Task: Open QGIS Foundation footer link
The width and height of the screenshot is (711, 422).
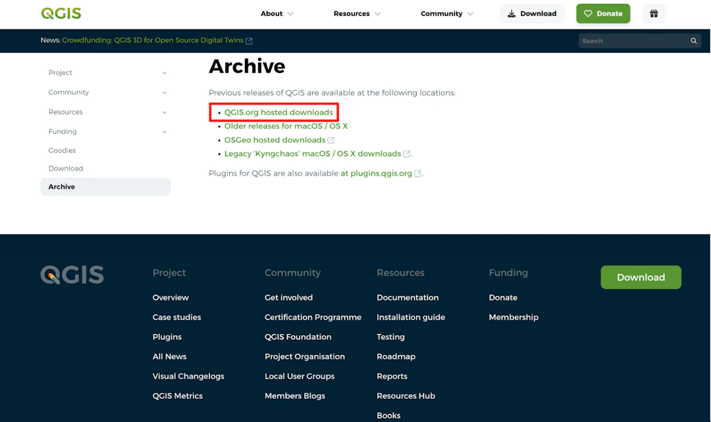Action: click(298, 337)
